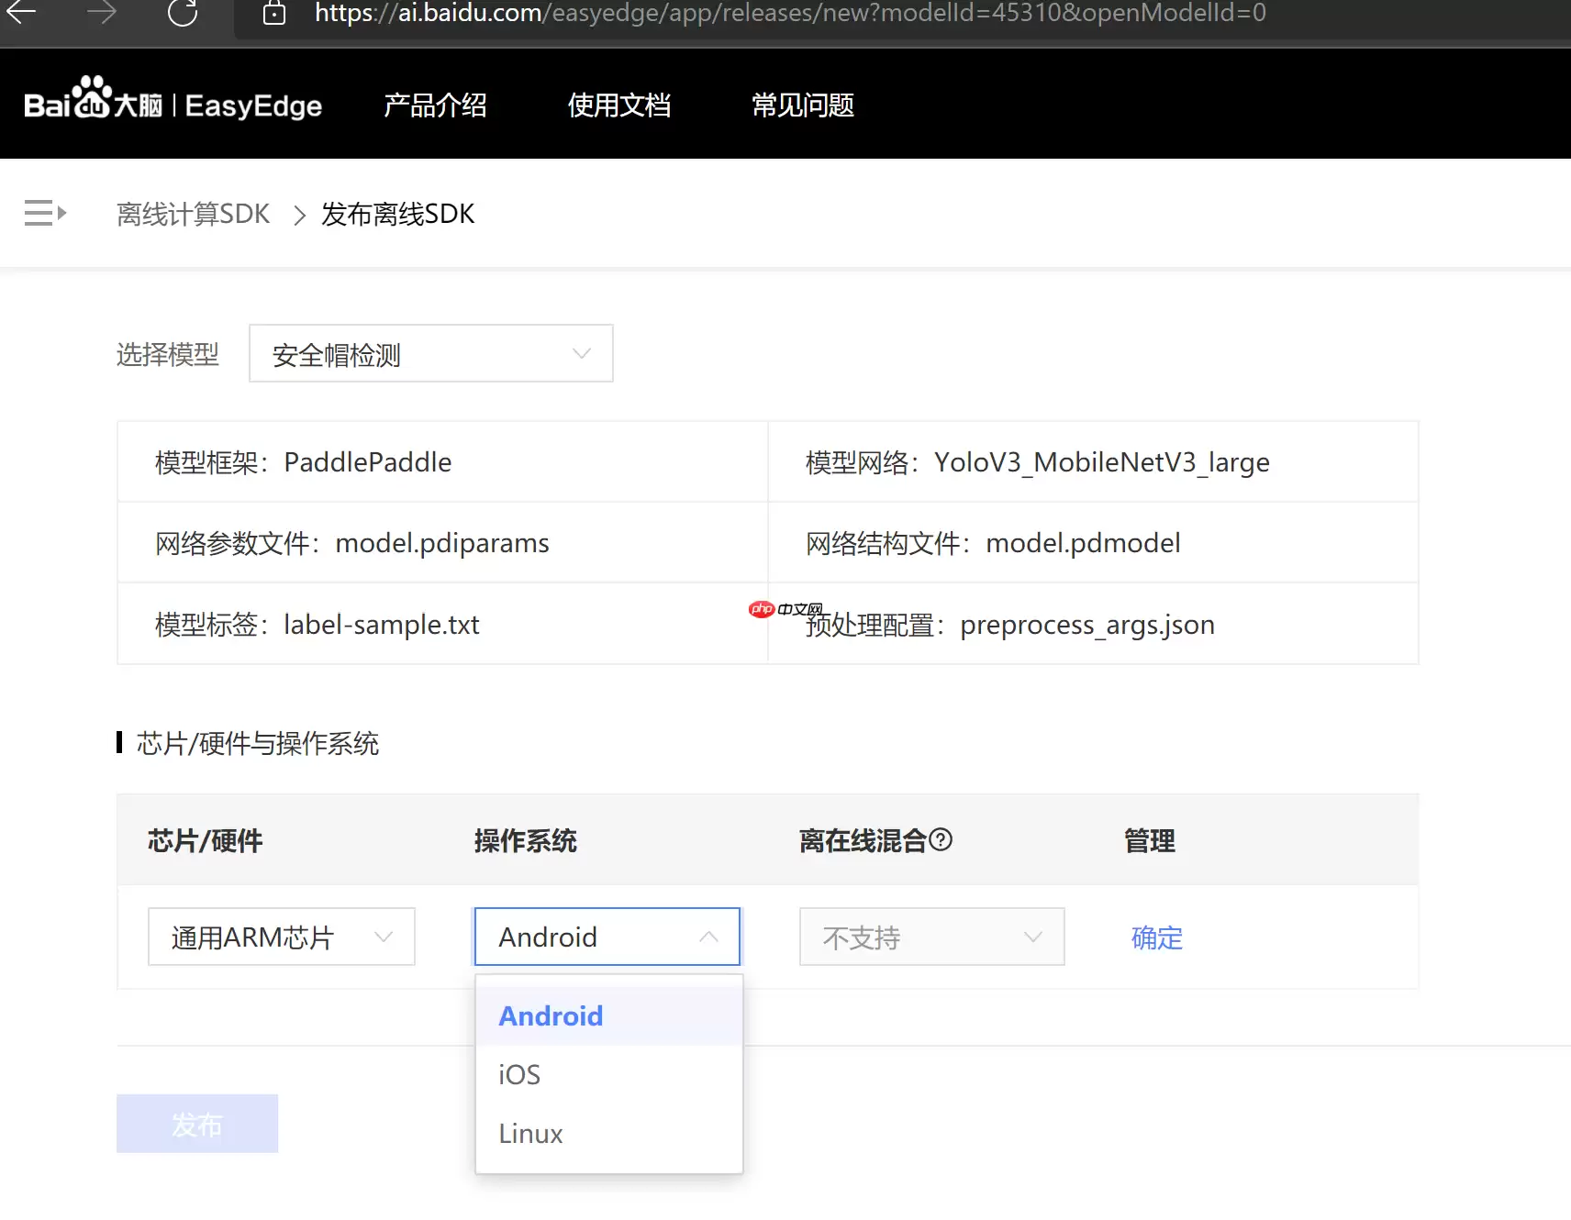Open the 使用文档 menu item
This screenshot has width=1571, height=1220.
(x=620, y=105)
